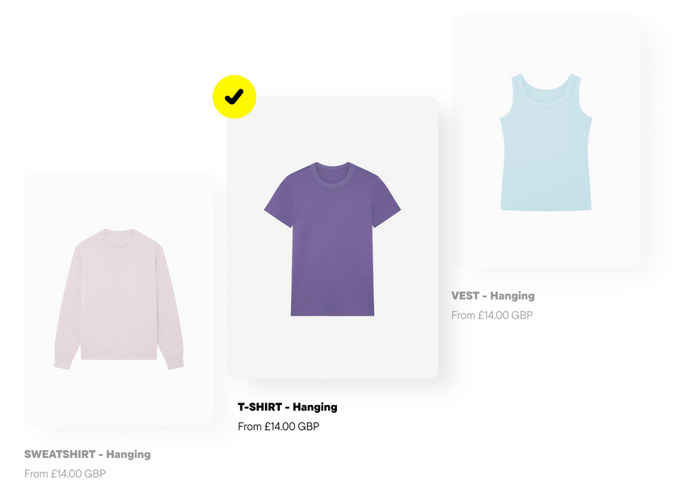Click the bottom hem of the purple T-shirt
Image resolution: width=678 pixels, height=483 pixels.
click(x=332, y=313)
